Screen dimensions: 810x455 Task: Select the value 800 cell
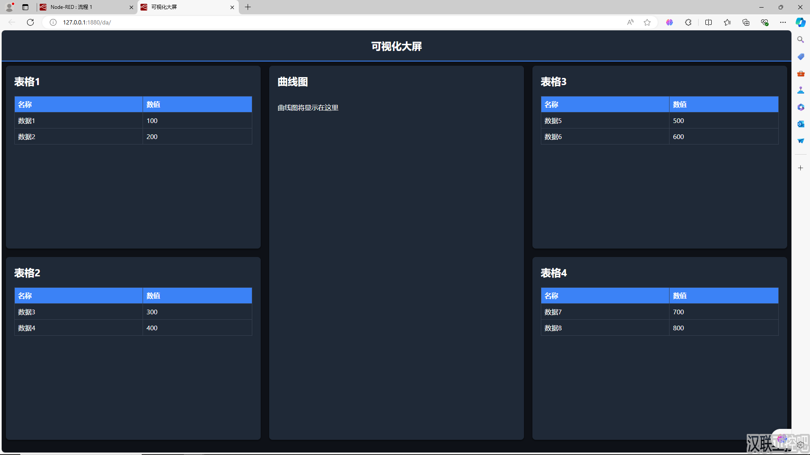tap(724, 328)
